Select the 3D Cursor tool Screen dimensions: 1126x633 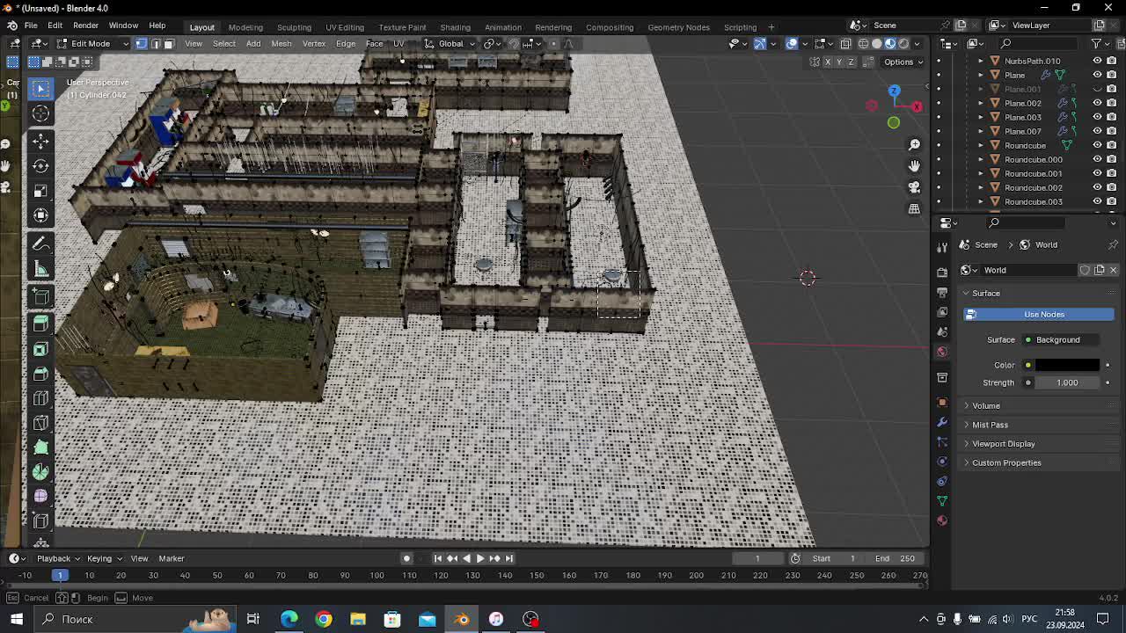(40, 113)
